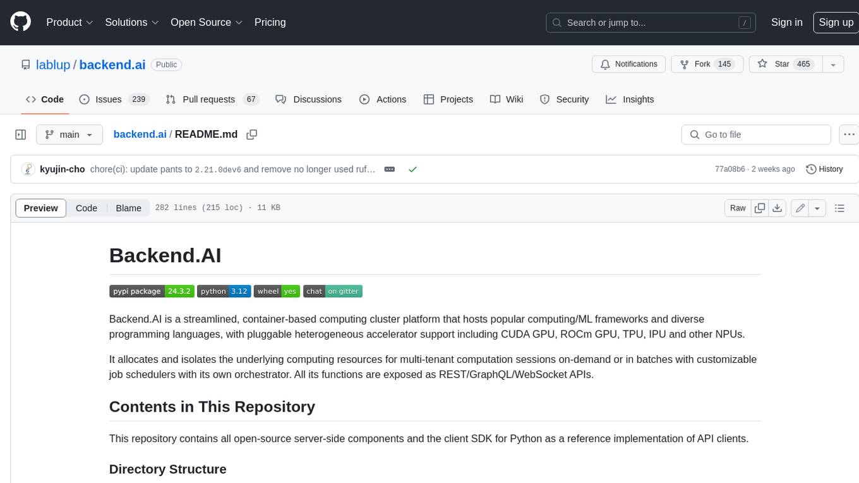Click the Notifications bell button
Image resolution: width=859 pixels, height=483 pixels.
(628, 64)
